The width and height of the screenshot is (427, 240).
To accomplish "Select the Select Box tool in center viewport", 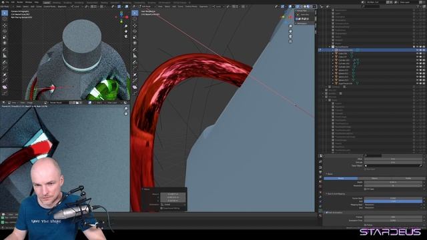I will pyautogui.click(x=135, y=13).
